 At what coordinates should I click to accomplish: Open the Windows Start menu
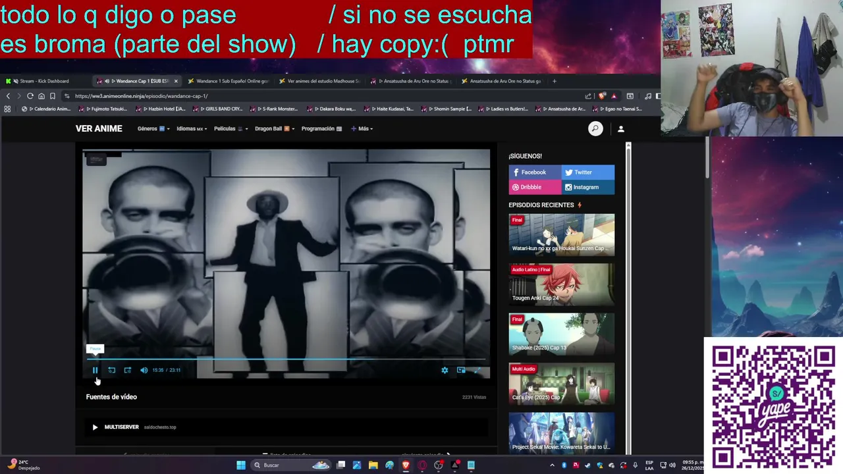241,465
